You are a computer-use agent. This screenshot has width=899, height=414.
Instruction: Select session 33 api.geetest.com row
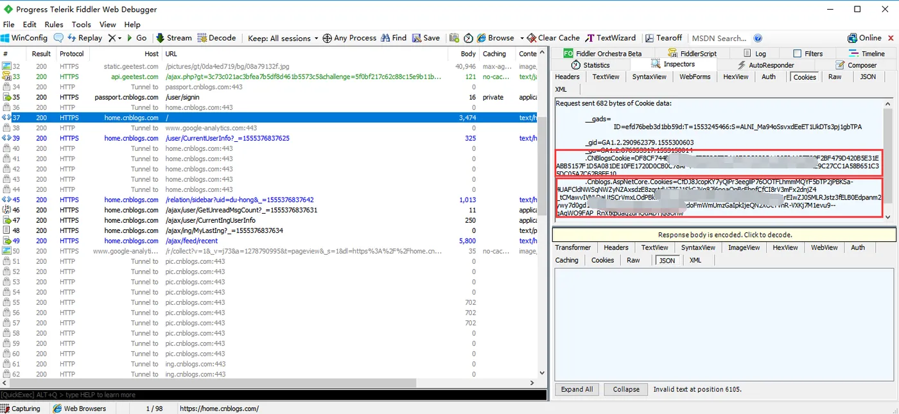pyautogui.click(x=270, y=76)
